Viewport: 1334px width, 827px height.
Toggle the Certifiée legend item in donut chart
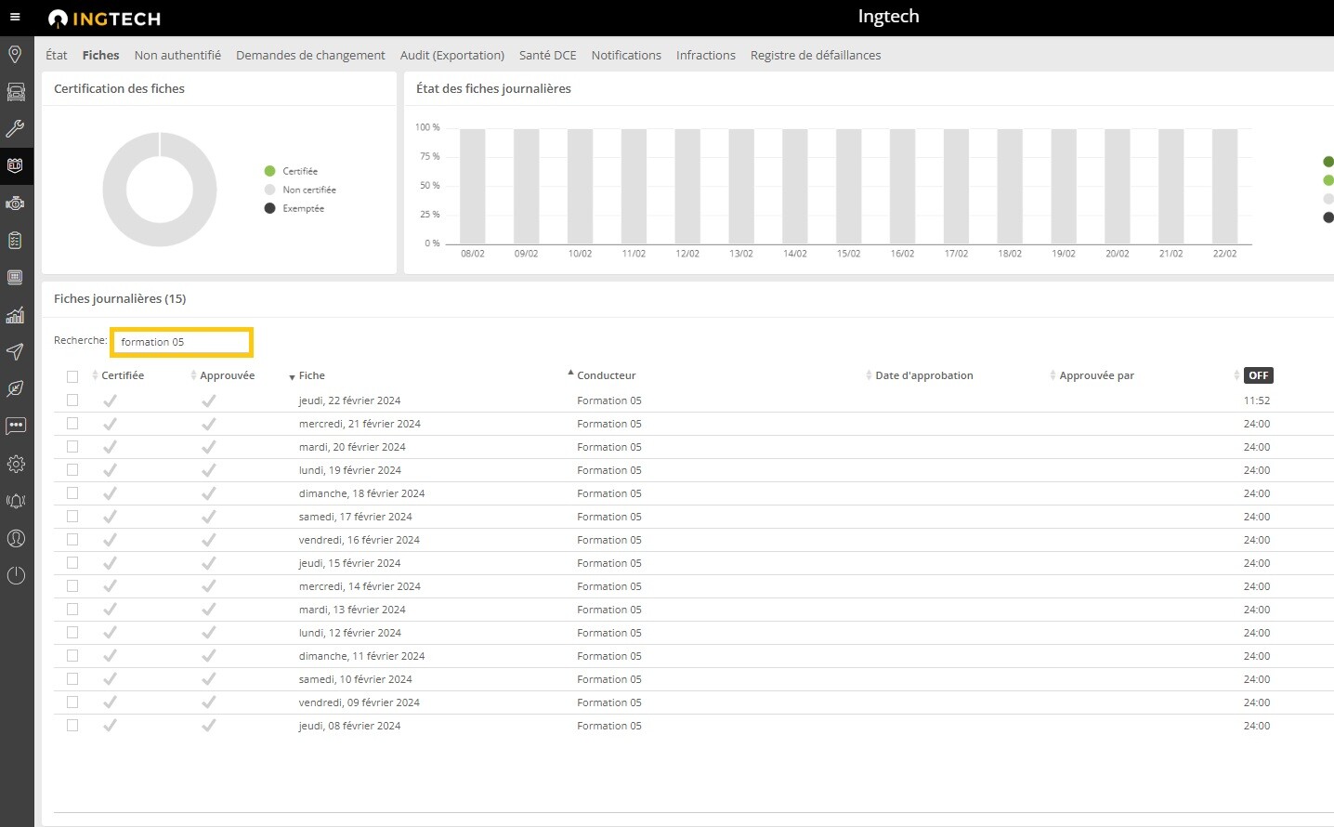tap(299, 171)
